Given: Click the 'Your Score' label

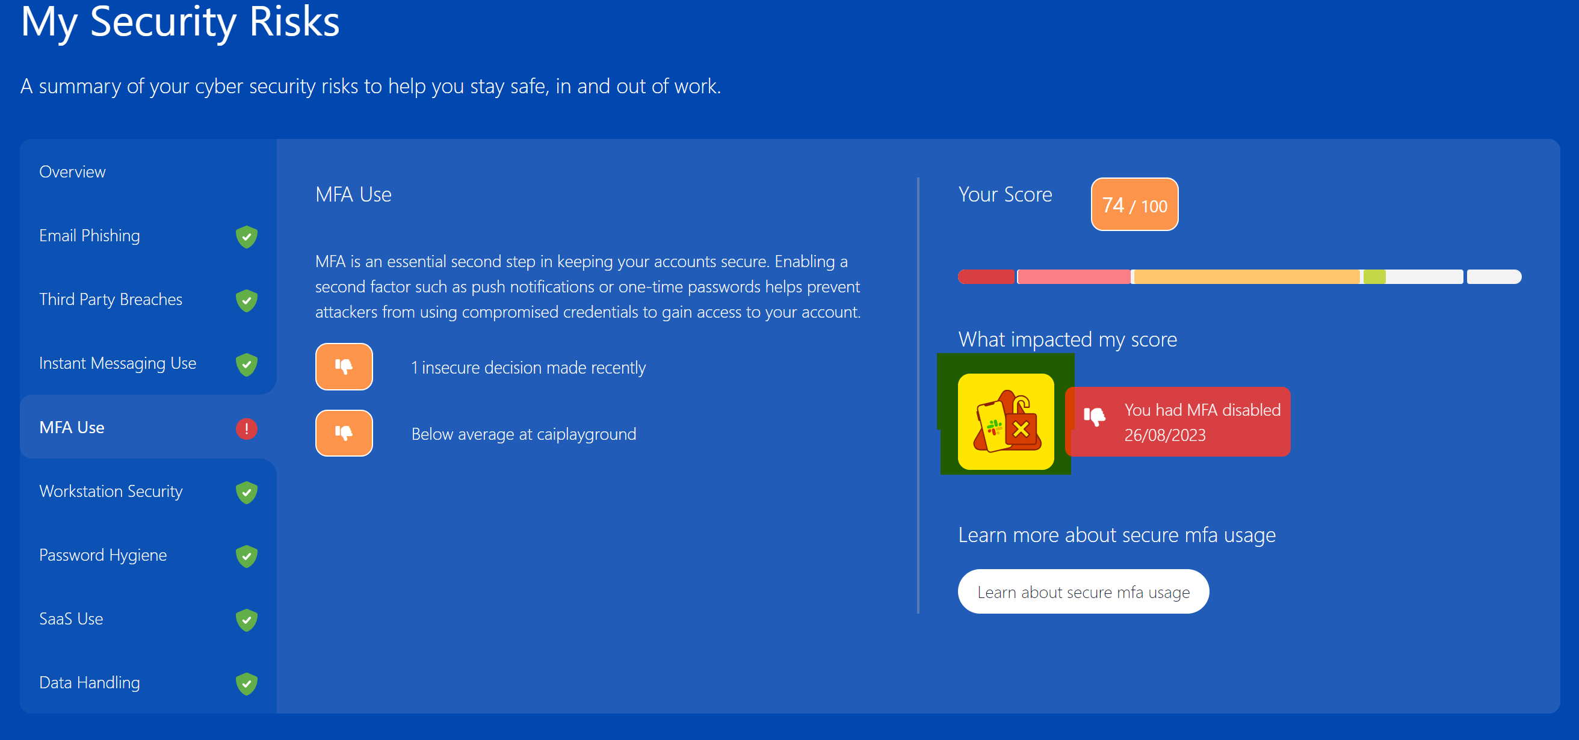Looking at the screenshot, I should coord(1005,194).
